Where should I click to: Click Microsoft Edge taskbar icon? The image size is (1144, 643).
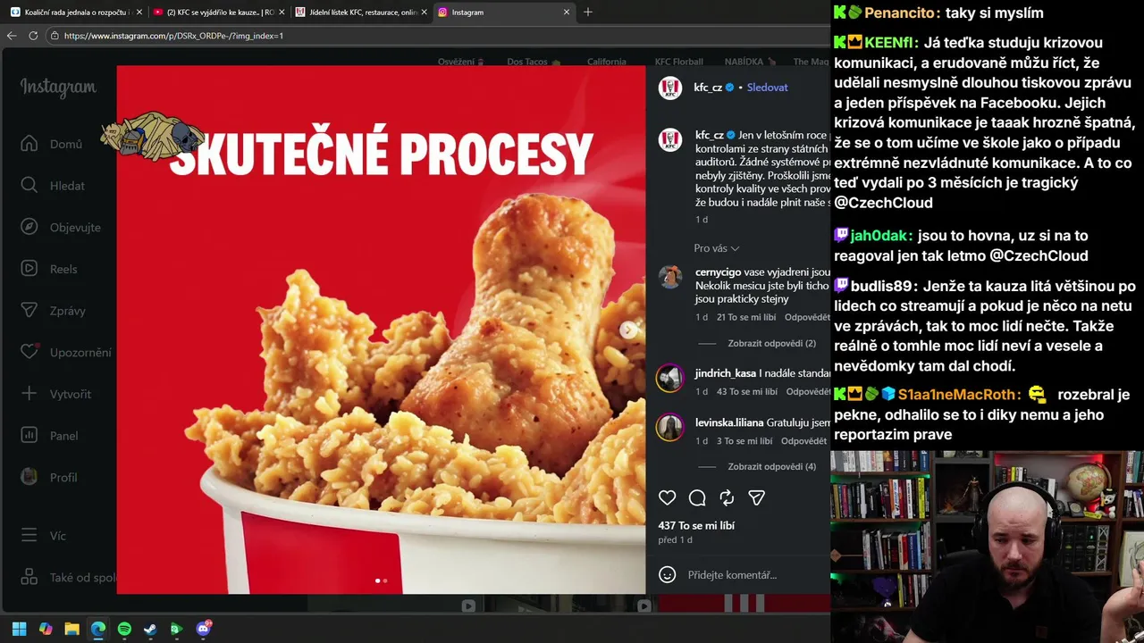click(x=97, y=629)
